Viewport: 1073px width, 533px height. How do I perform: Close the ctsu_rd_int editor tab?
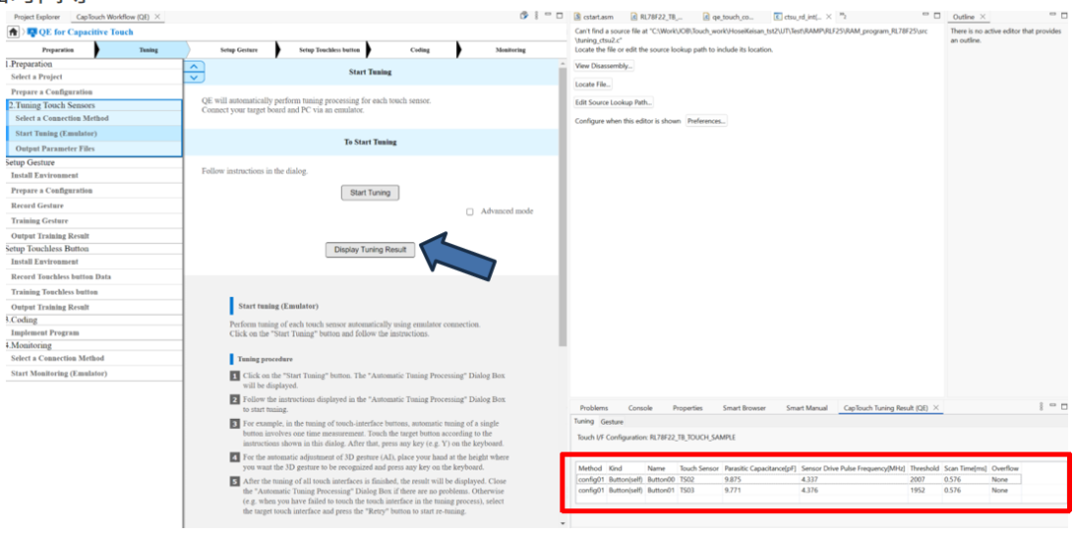pos(829,17)
